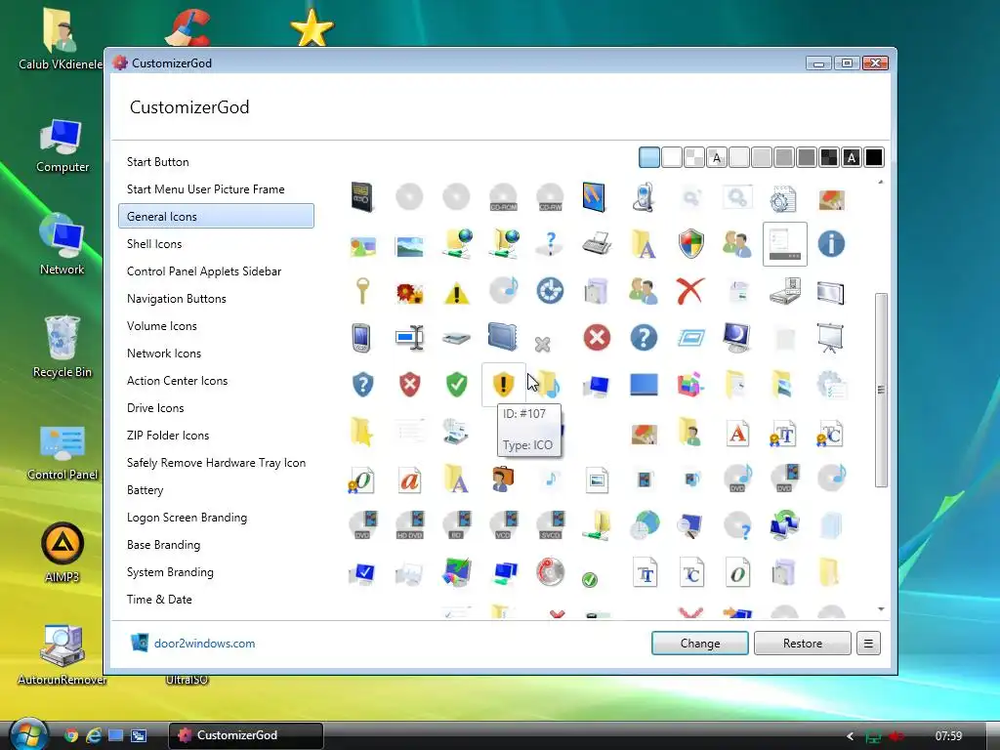
Task: Click the Change button
Action: pos(699,643)
